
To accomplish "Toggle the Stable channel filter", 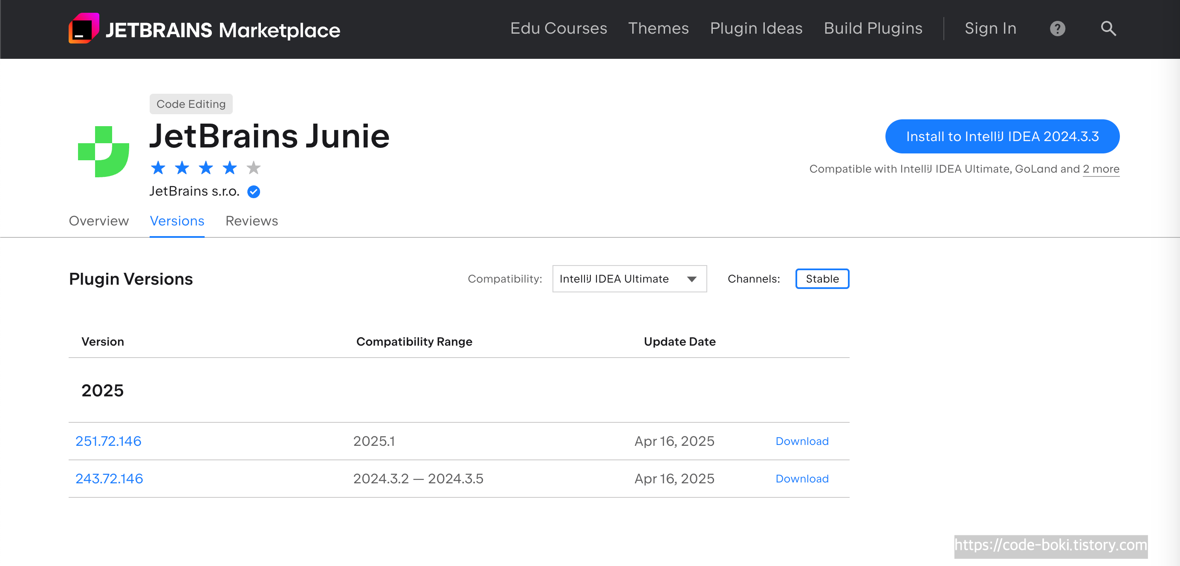I will pos(822,278).
